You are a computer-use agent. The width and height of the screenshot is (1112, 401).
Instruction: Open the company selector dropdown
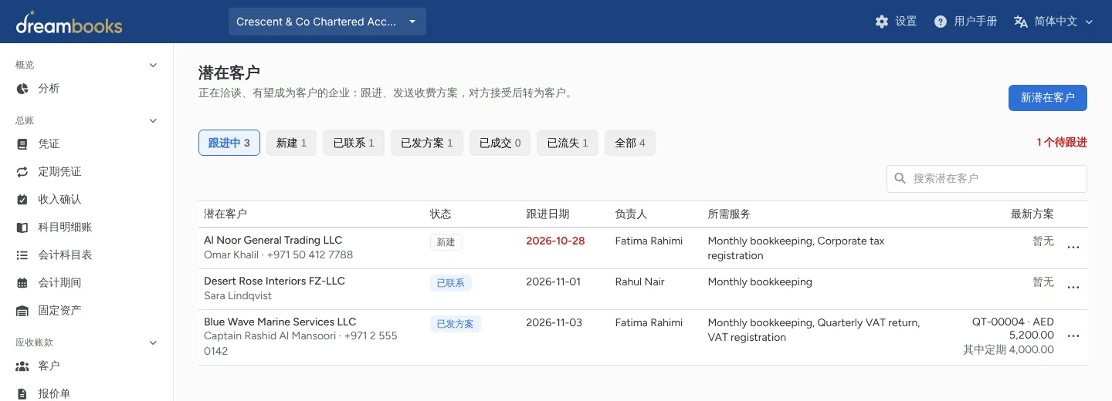[327, 22]
